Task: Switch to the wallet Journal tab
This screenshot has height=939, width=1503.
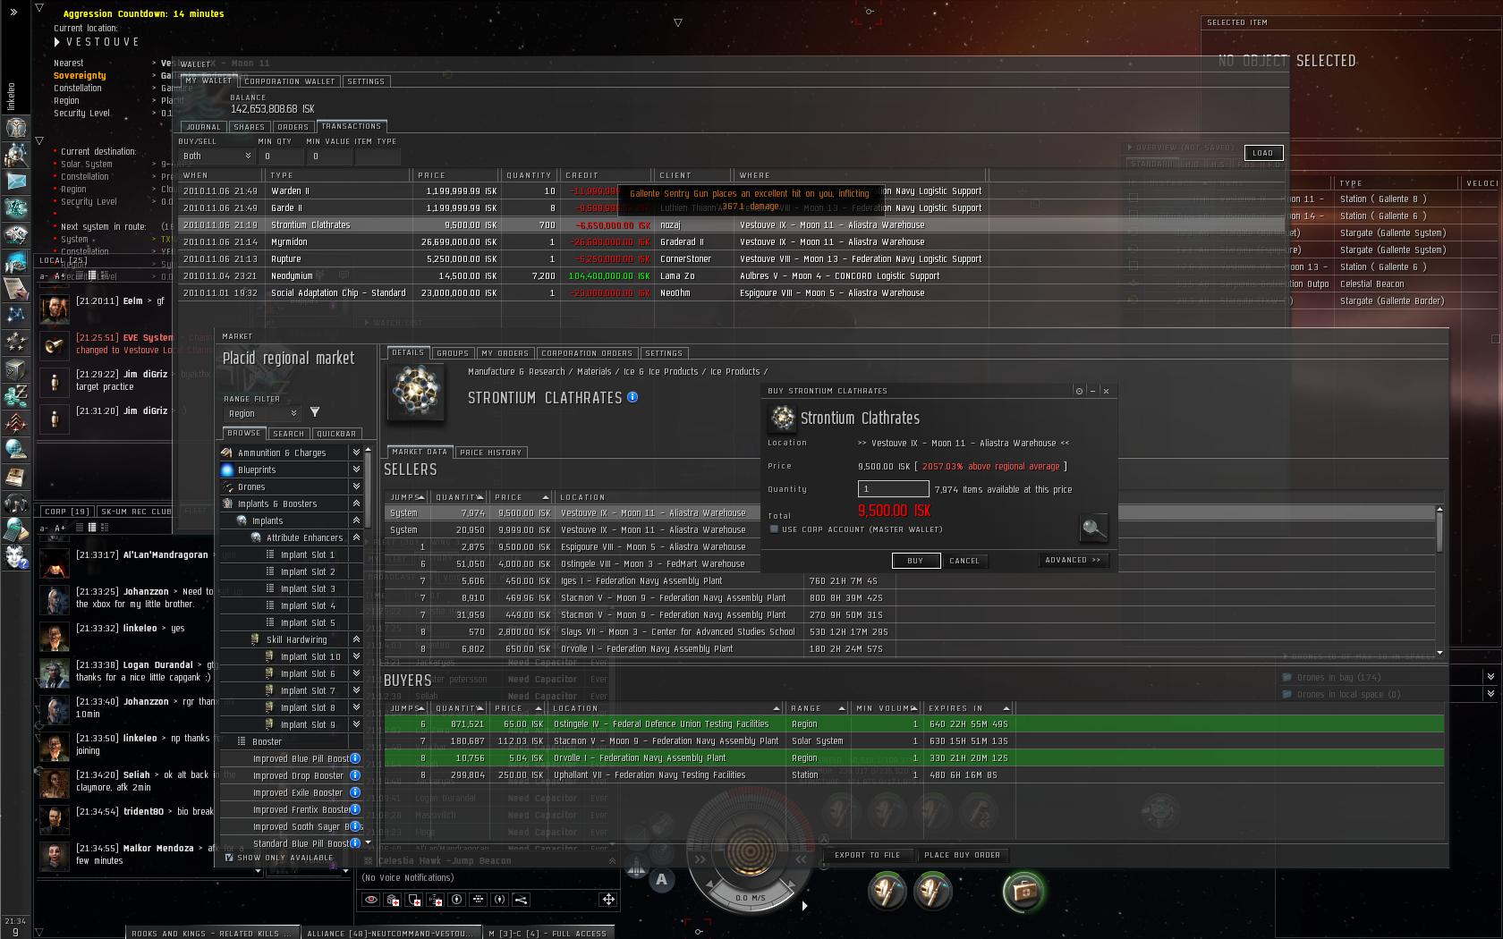Action: pyautogui.click(x=203, y=127)
